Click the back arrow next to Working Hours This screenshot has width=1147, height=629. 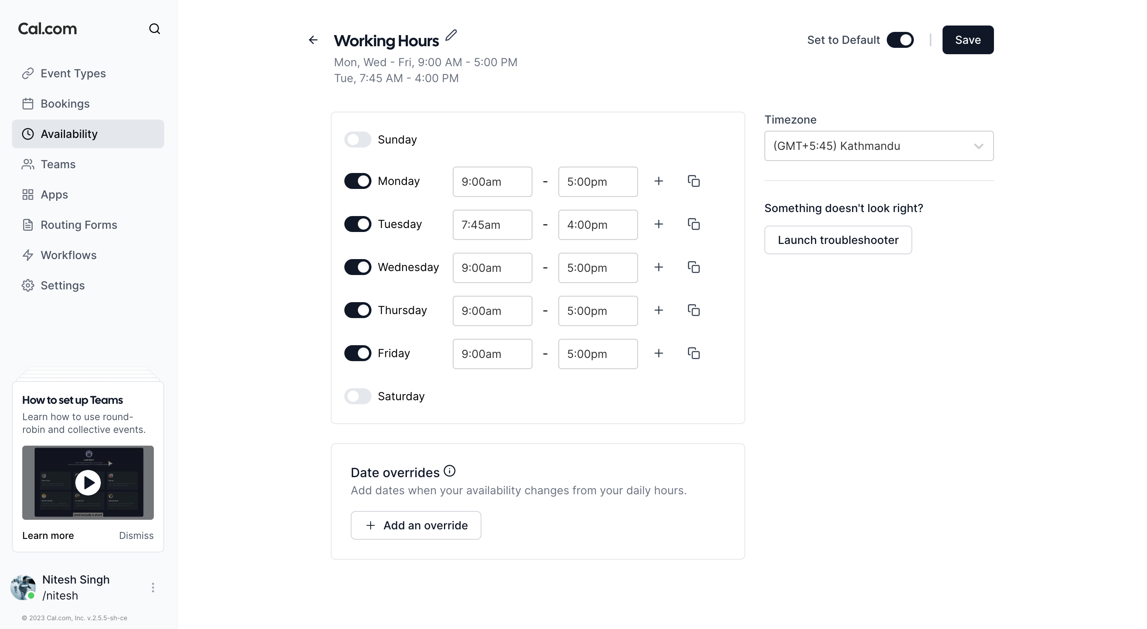pos(313,40)
